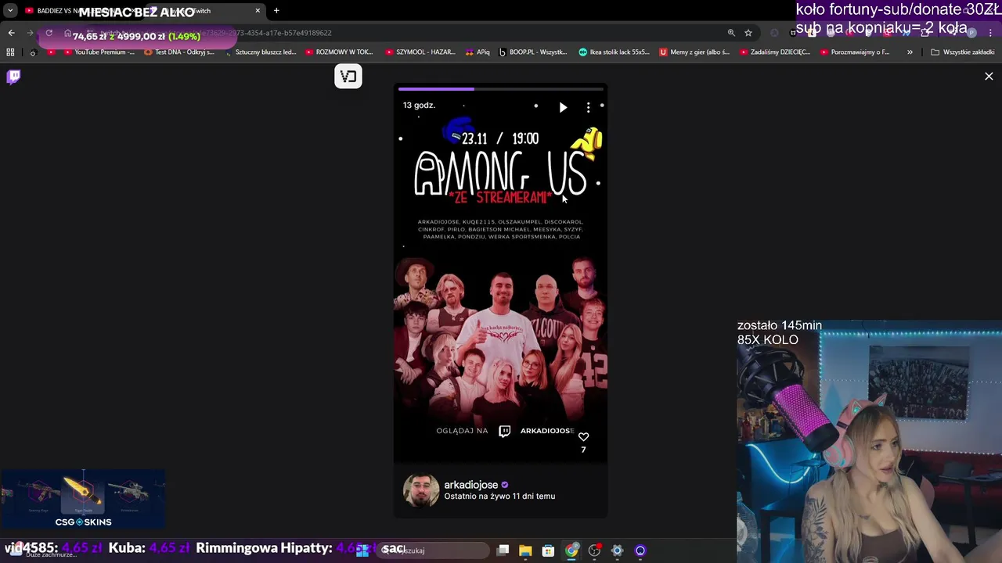Viewport: 1002px width, 563px height.
Task: Open File Explorer from the taskbar
Action: pyautogui.click(x=525, y=550)
